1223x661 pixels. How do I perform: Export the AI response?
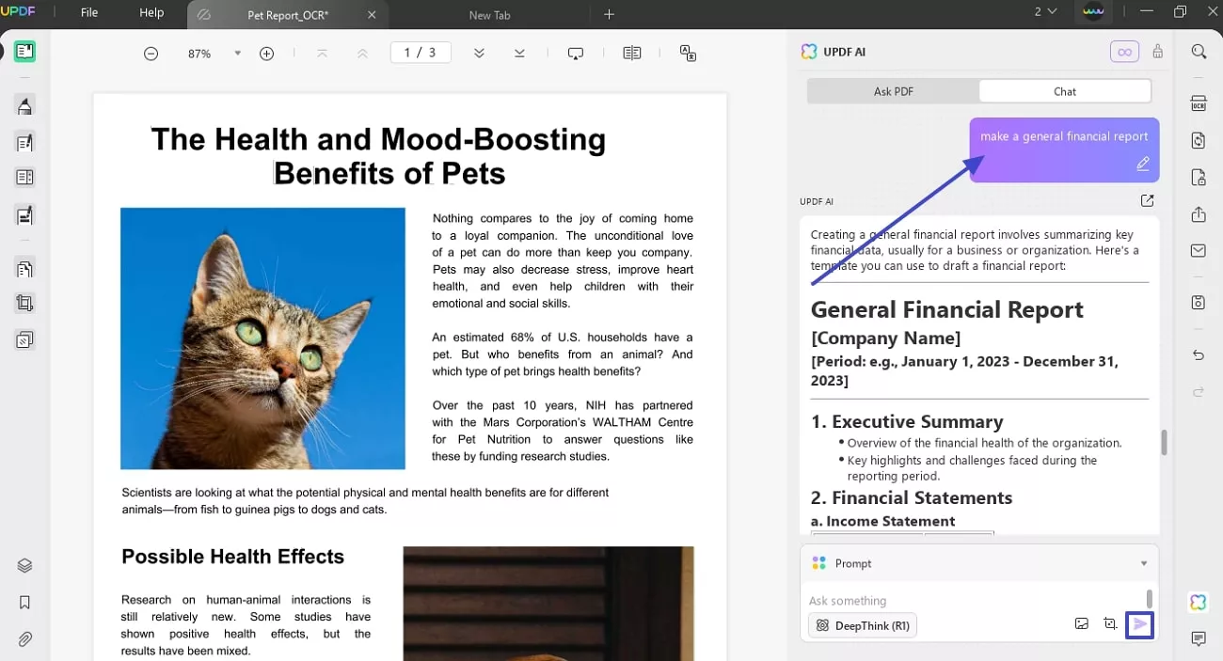pyautogui.click(x=1147, y=200)
